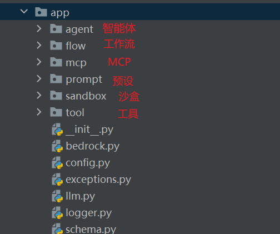Expand the prompt folder arrow
The width and height of the screenshot is (280, 234).
coord(39,79)
